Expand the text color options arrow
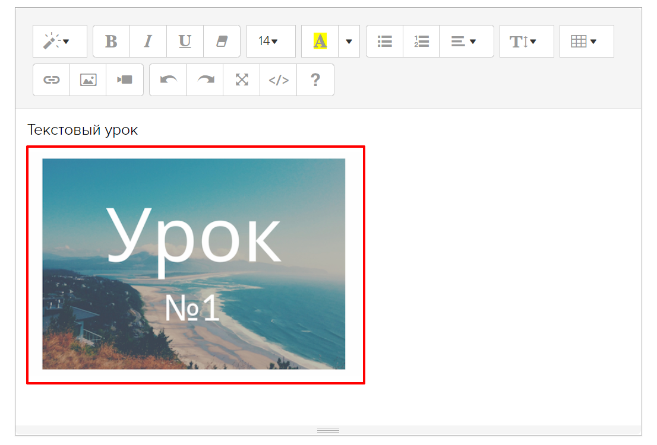Image resolution: width=657 pixels, height=445 pixels. pos(349,42)
